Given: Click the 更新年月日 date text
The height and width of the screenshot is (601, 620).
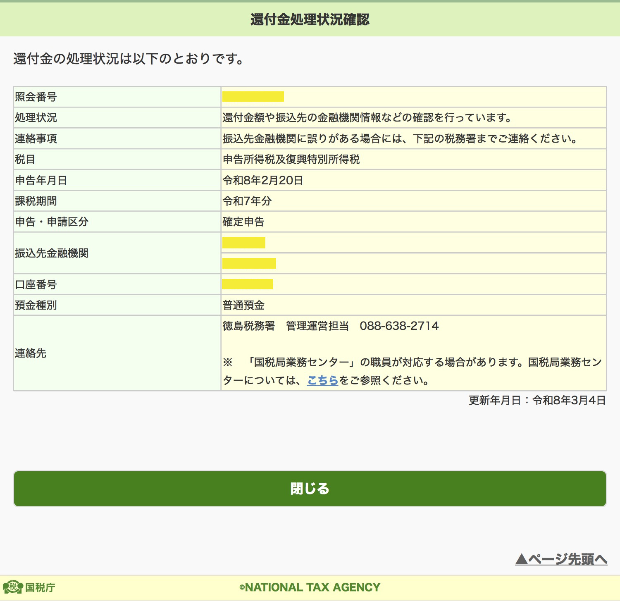Looking at the screenshot, I should pos(537,400).
